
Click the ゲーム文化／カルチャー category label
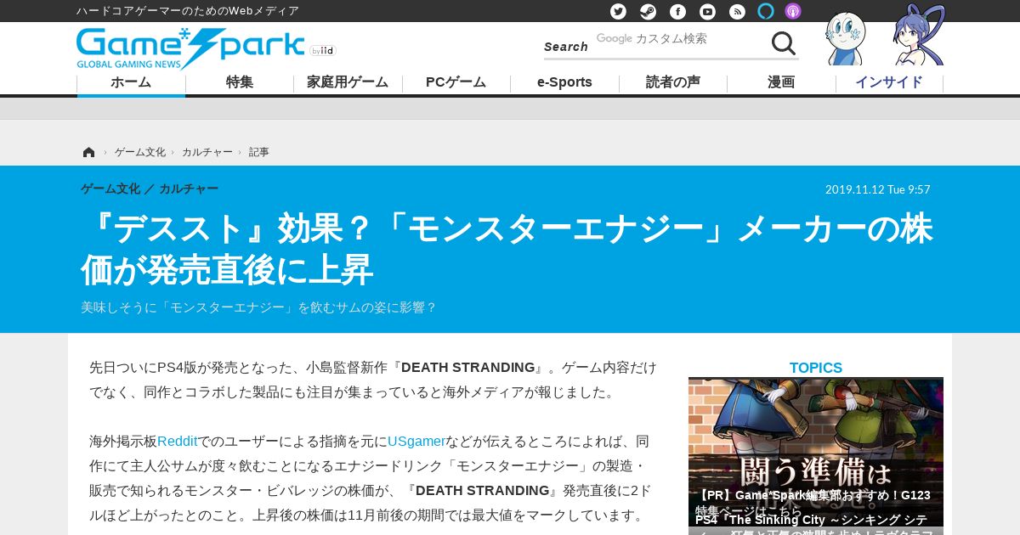[x=150, y=189]
